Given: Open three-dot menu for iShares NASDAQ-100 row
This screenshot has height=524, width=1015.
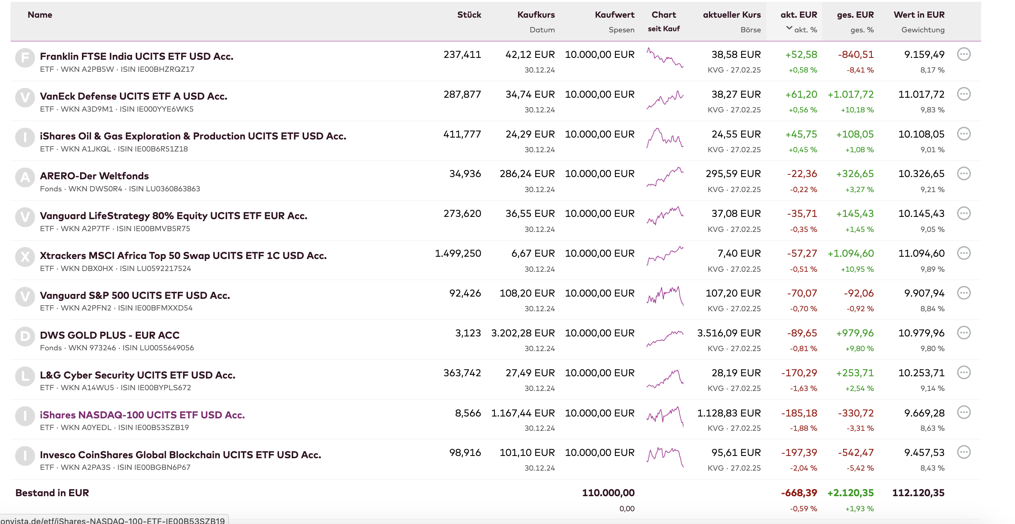Looking at the screenshot, I should pyautogui.click(x=963, y=412).
